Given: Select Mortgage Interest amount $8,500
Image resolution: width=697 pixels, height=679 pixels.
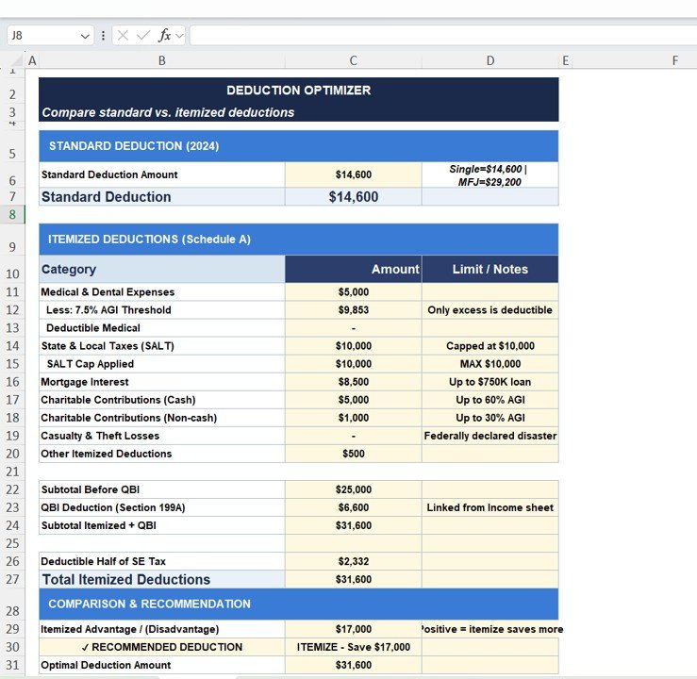Looking at the screenshot, I should coord(353,382).
